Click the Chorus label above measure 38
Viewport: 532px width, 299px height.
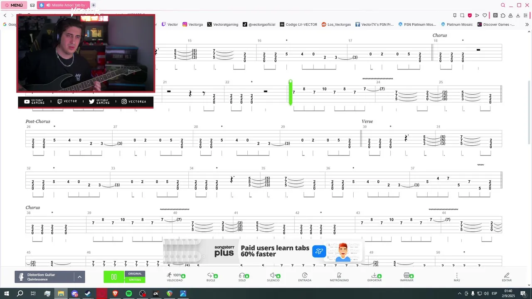click(33, 208)
